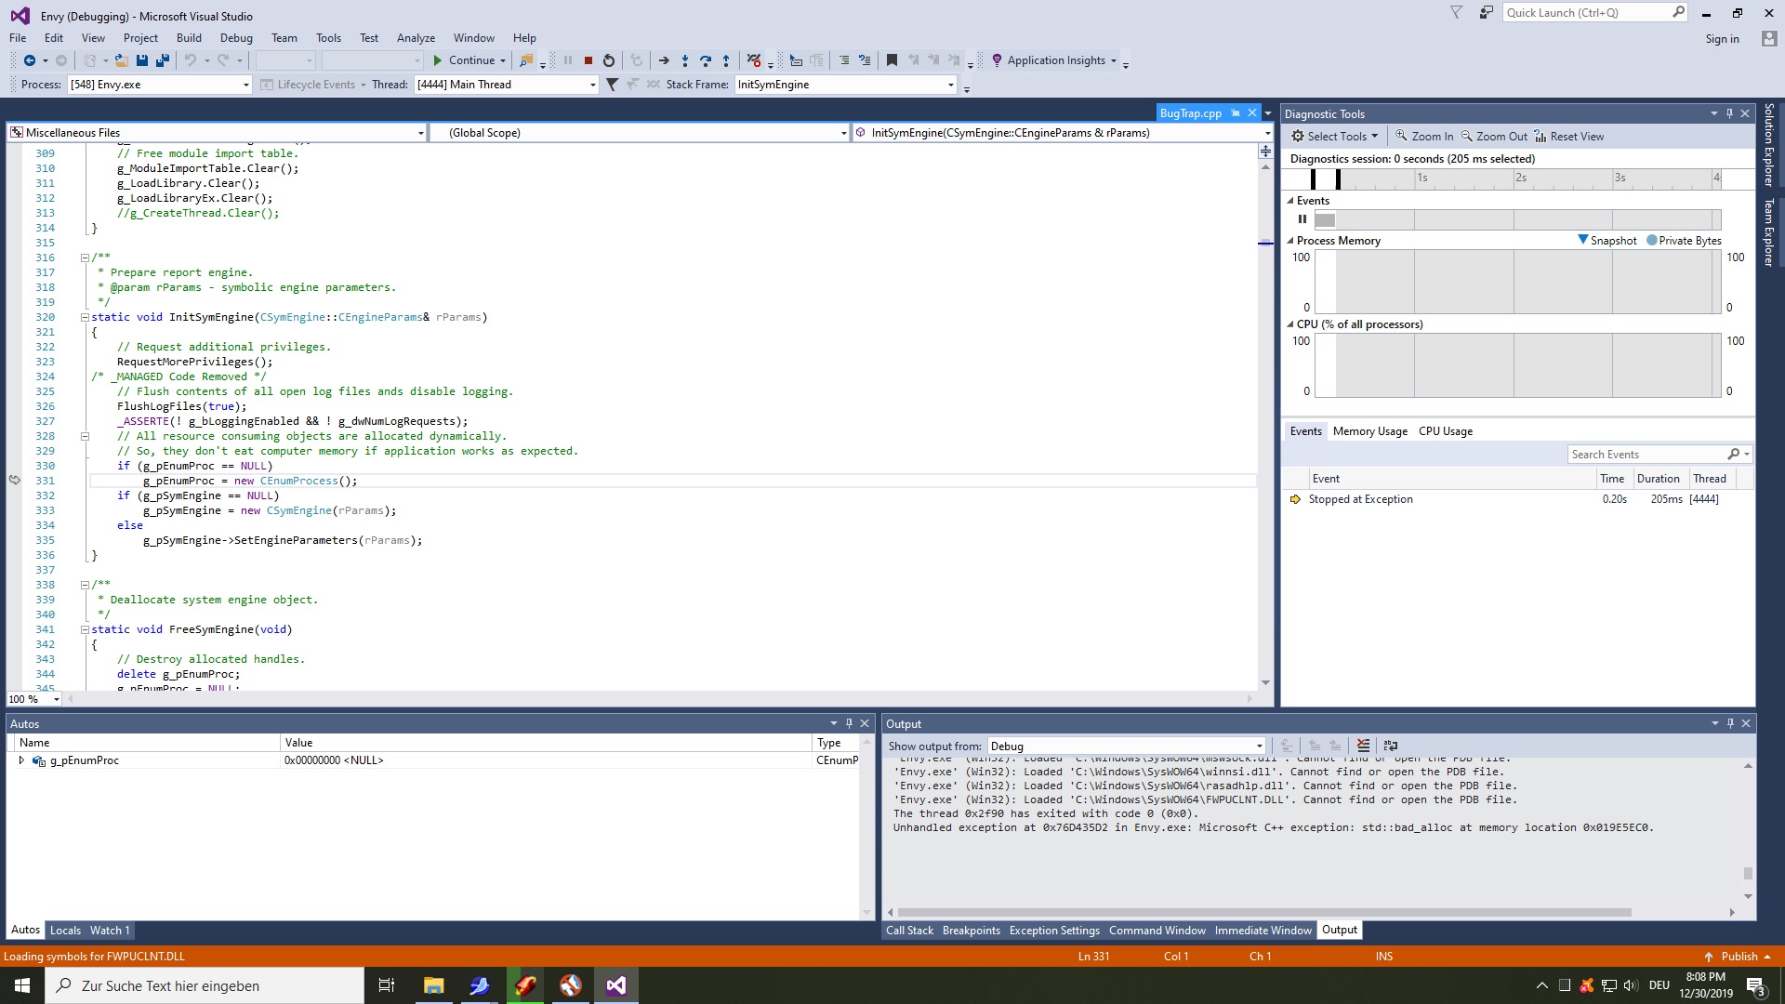This screenshot has height=1004, width=1785.
Task: Click the Save All toolbar icon
Action: pos(163,60)
